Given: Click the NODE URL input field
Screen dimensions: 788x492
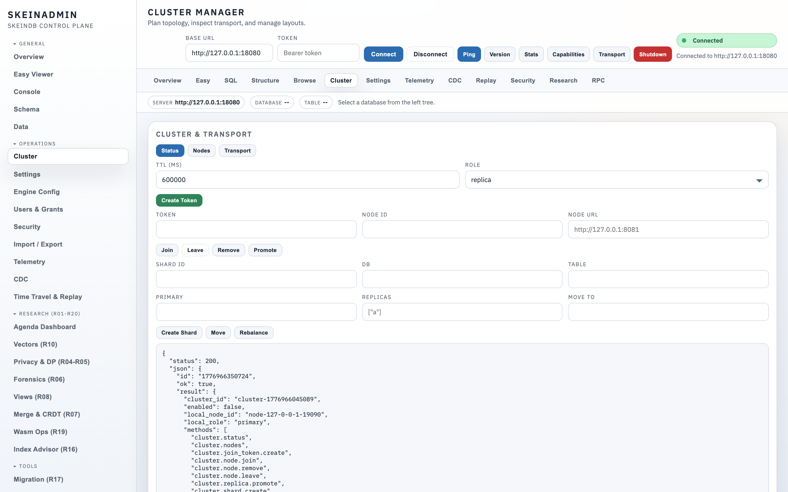Looking at the screenshot, I should (668, 229).
